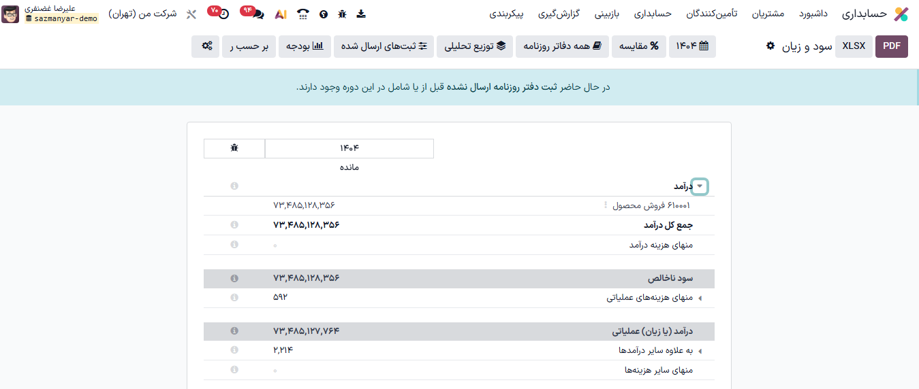Open the حسابداری app home logo
Viewport: 919px width, 389px height.
point(901,14)
